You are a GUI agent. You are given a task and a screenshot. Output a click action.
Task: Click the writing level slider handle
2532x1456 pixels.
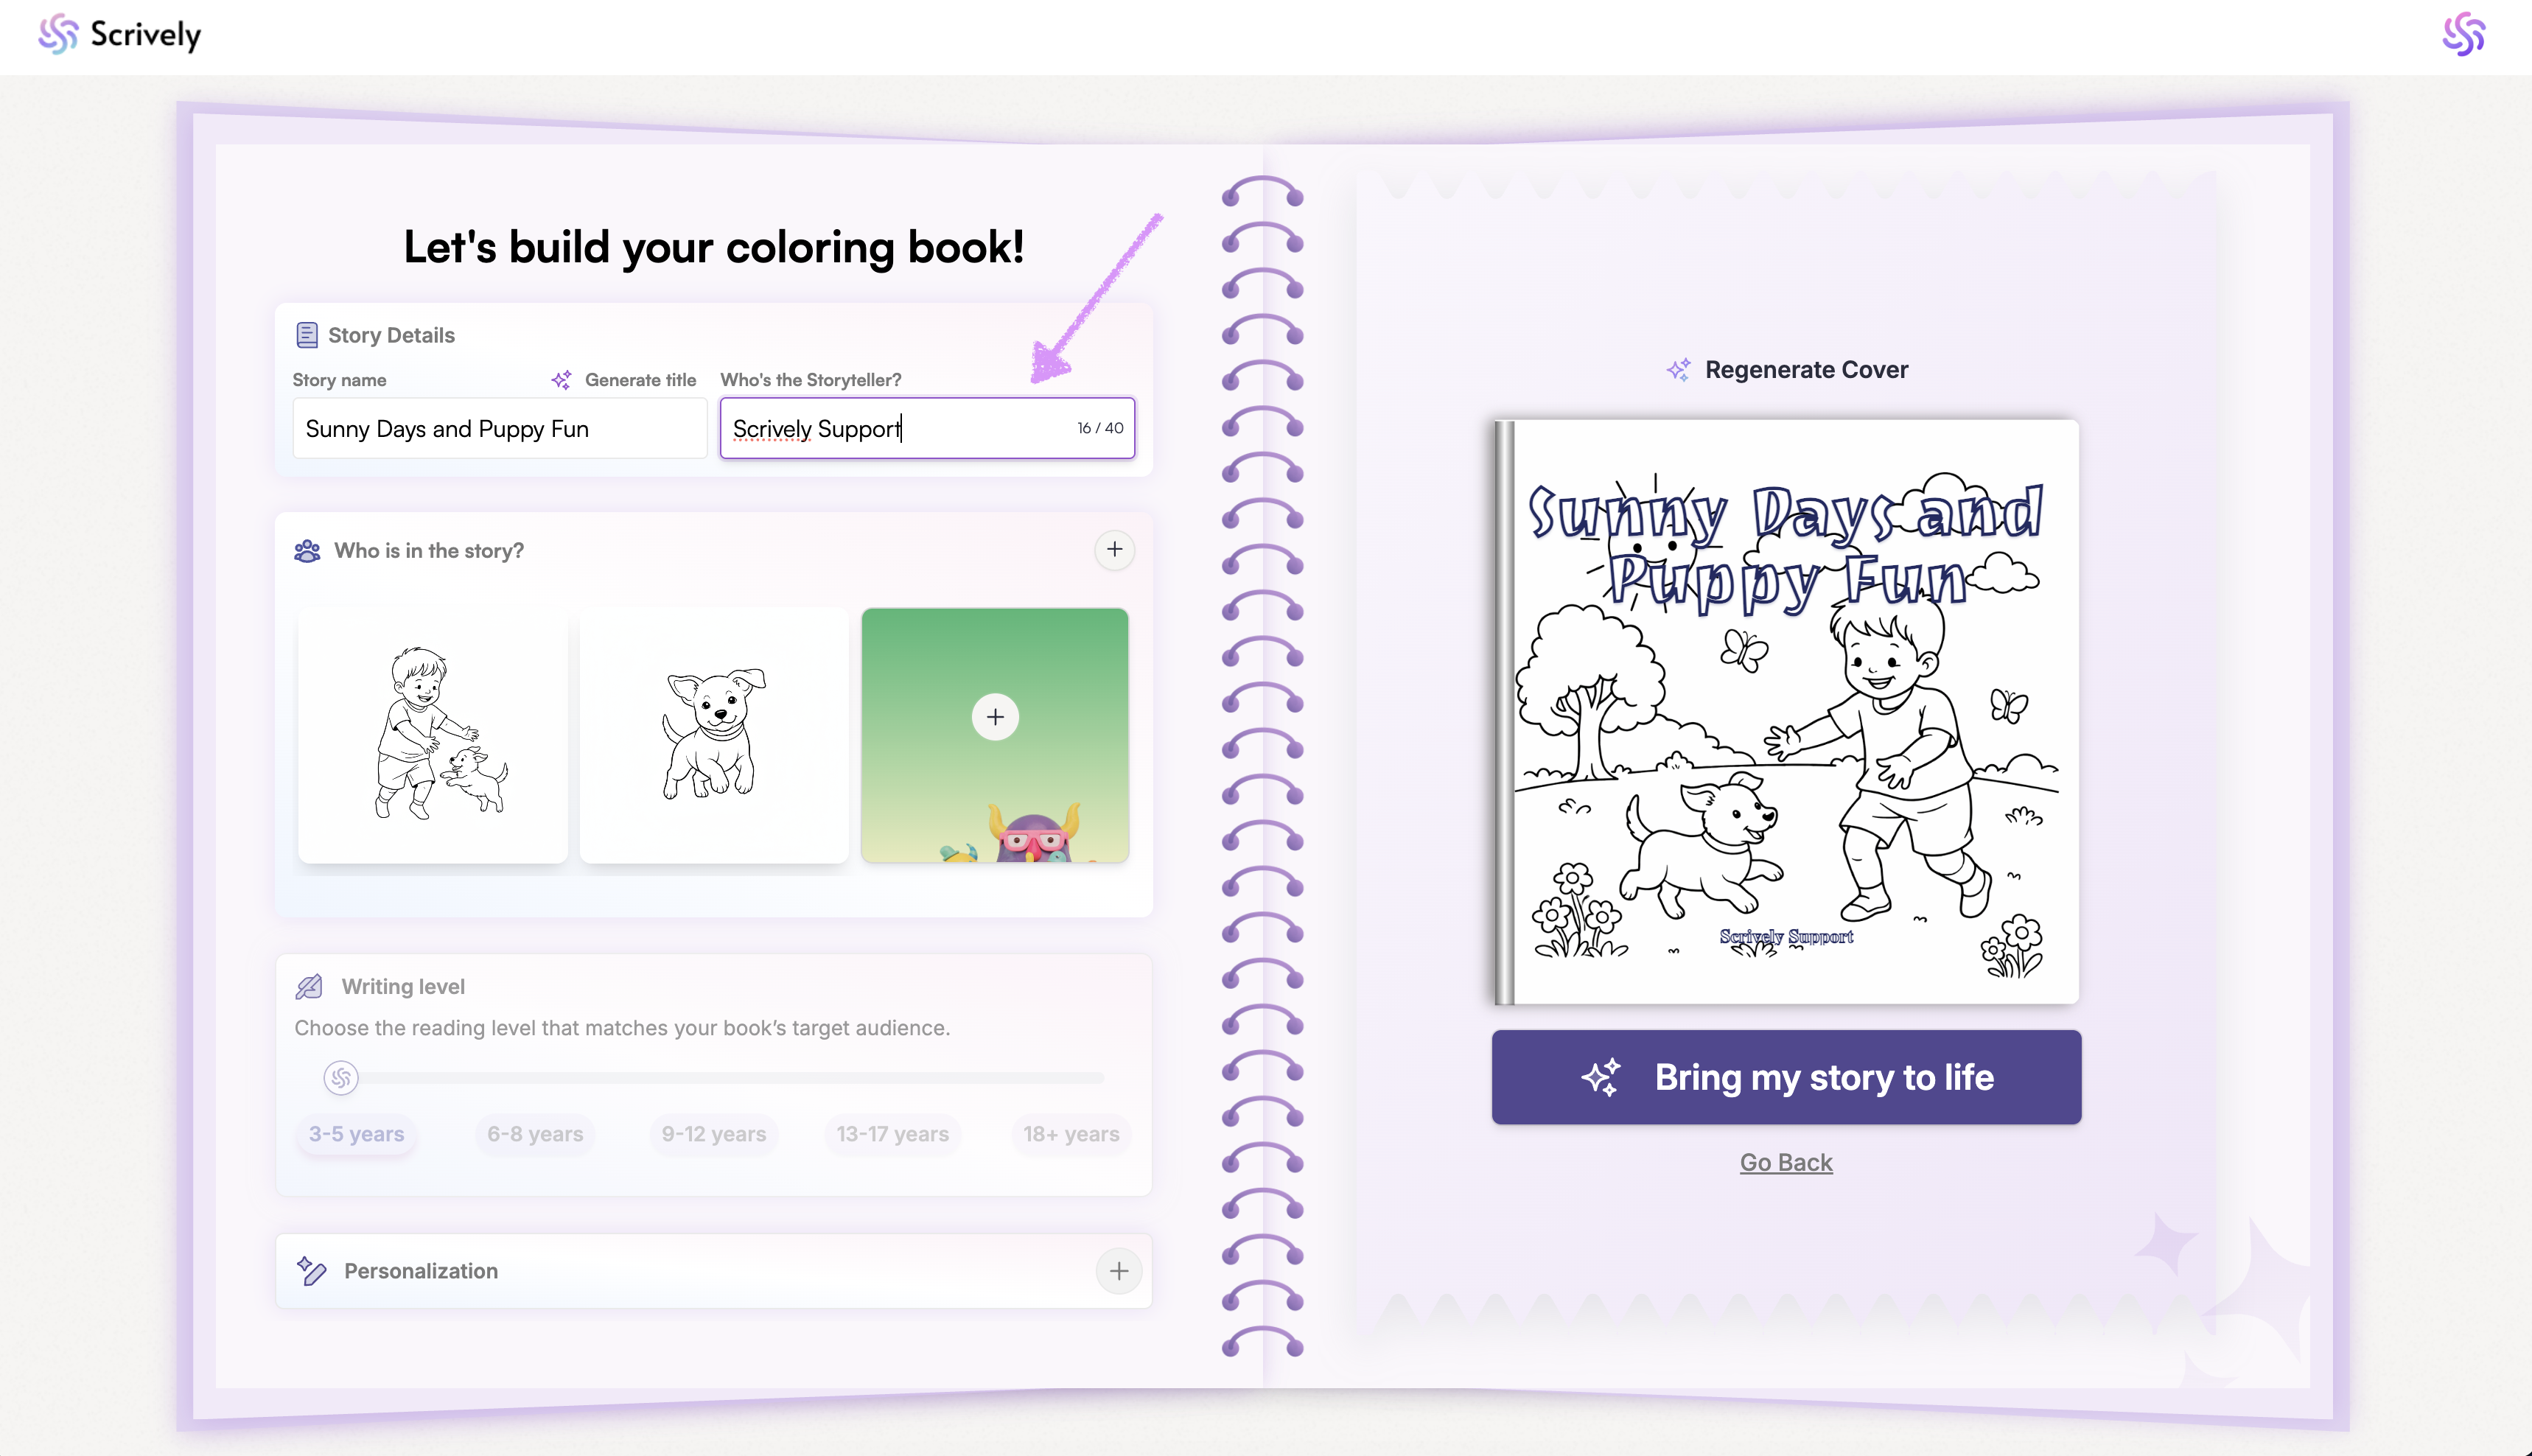pyautogui.click(x=341, y=1078)
